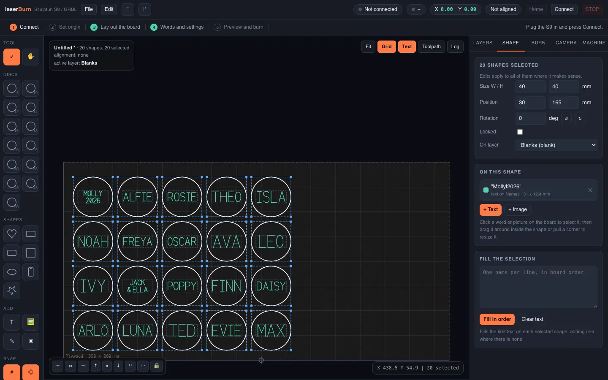Add a rounded rectangle shape
The image size is (608, 380).
(x=12, y=253)
